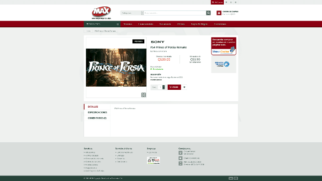Screen dimensions: 322x181
Task: Click the VisaCuotas promotional banner
Action: point(224,47)
